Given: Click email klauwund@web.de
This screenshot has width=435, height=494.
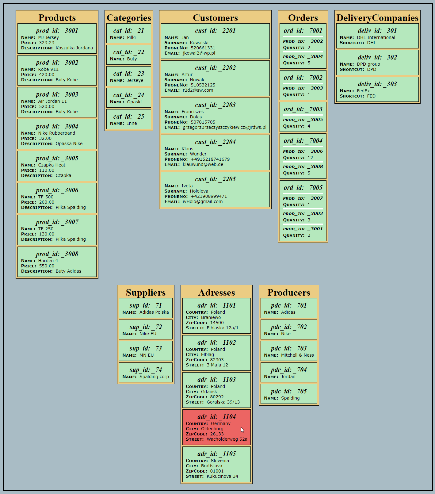Looking at the screenshot, I should (203, 164).
